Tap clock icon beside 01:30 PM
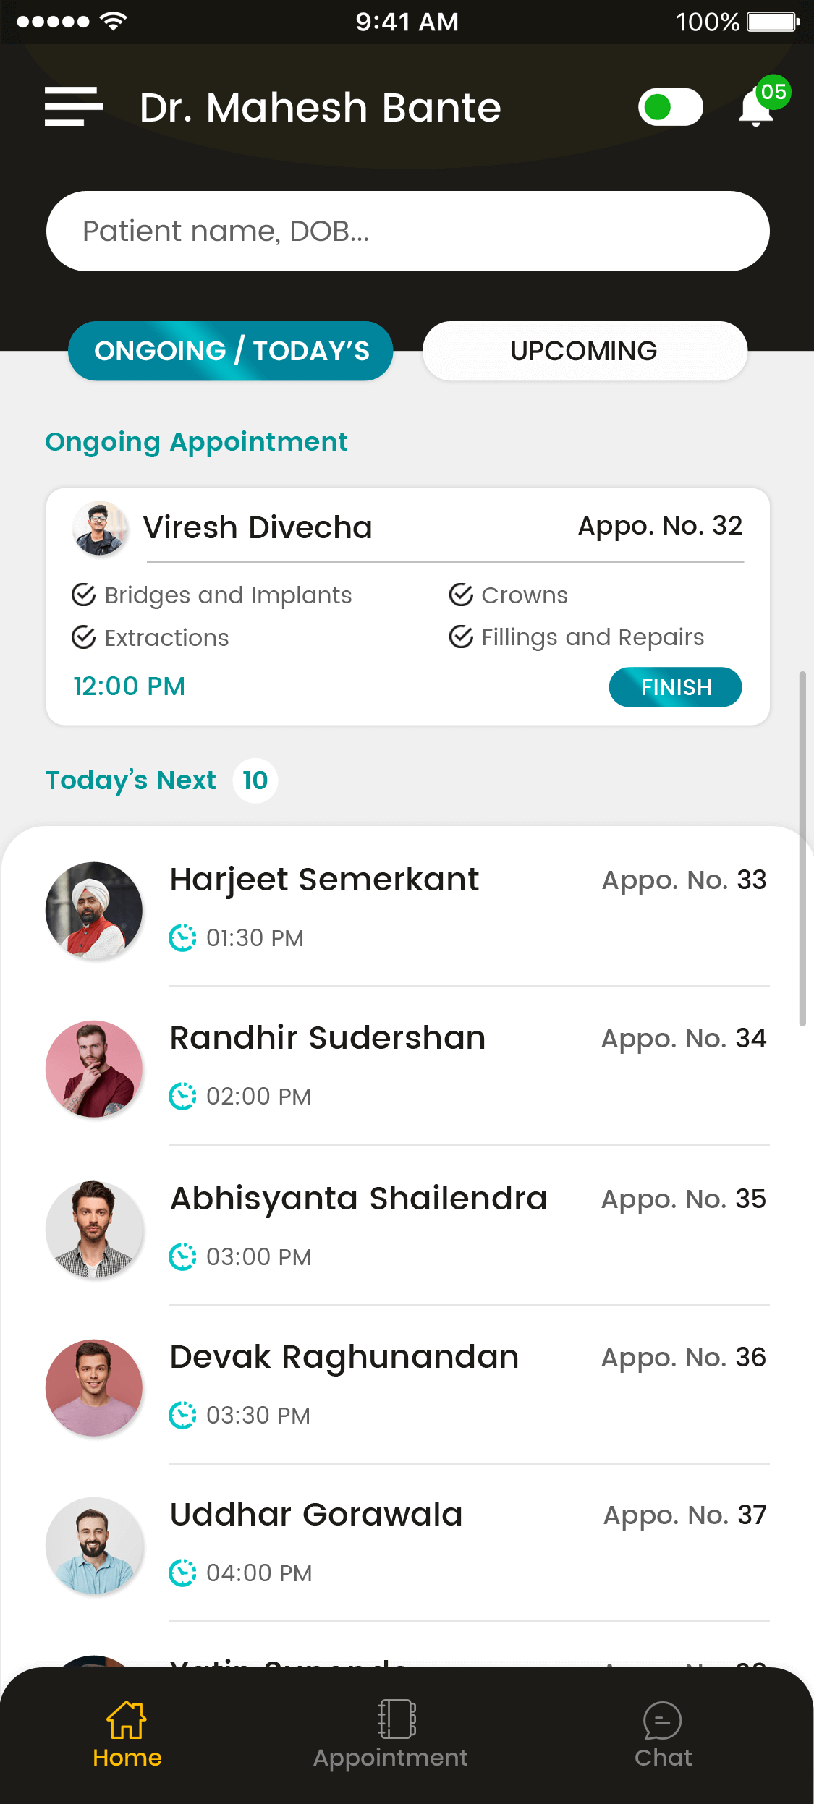Viewport: 814px width, 1804px height. pyautogui.click(x=182, y=937)
